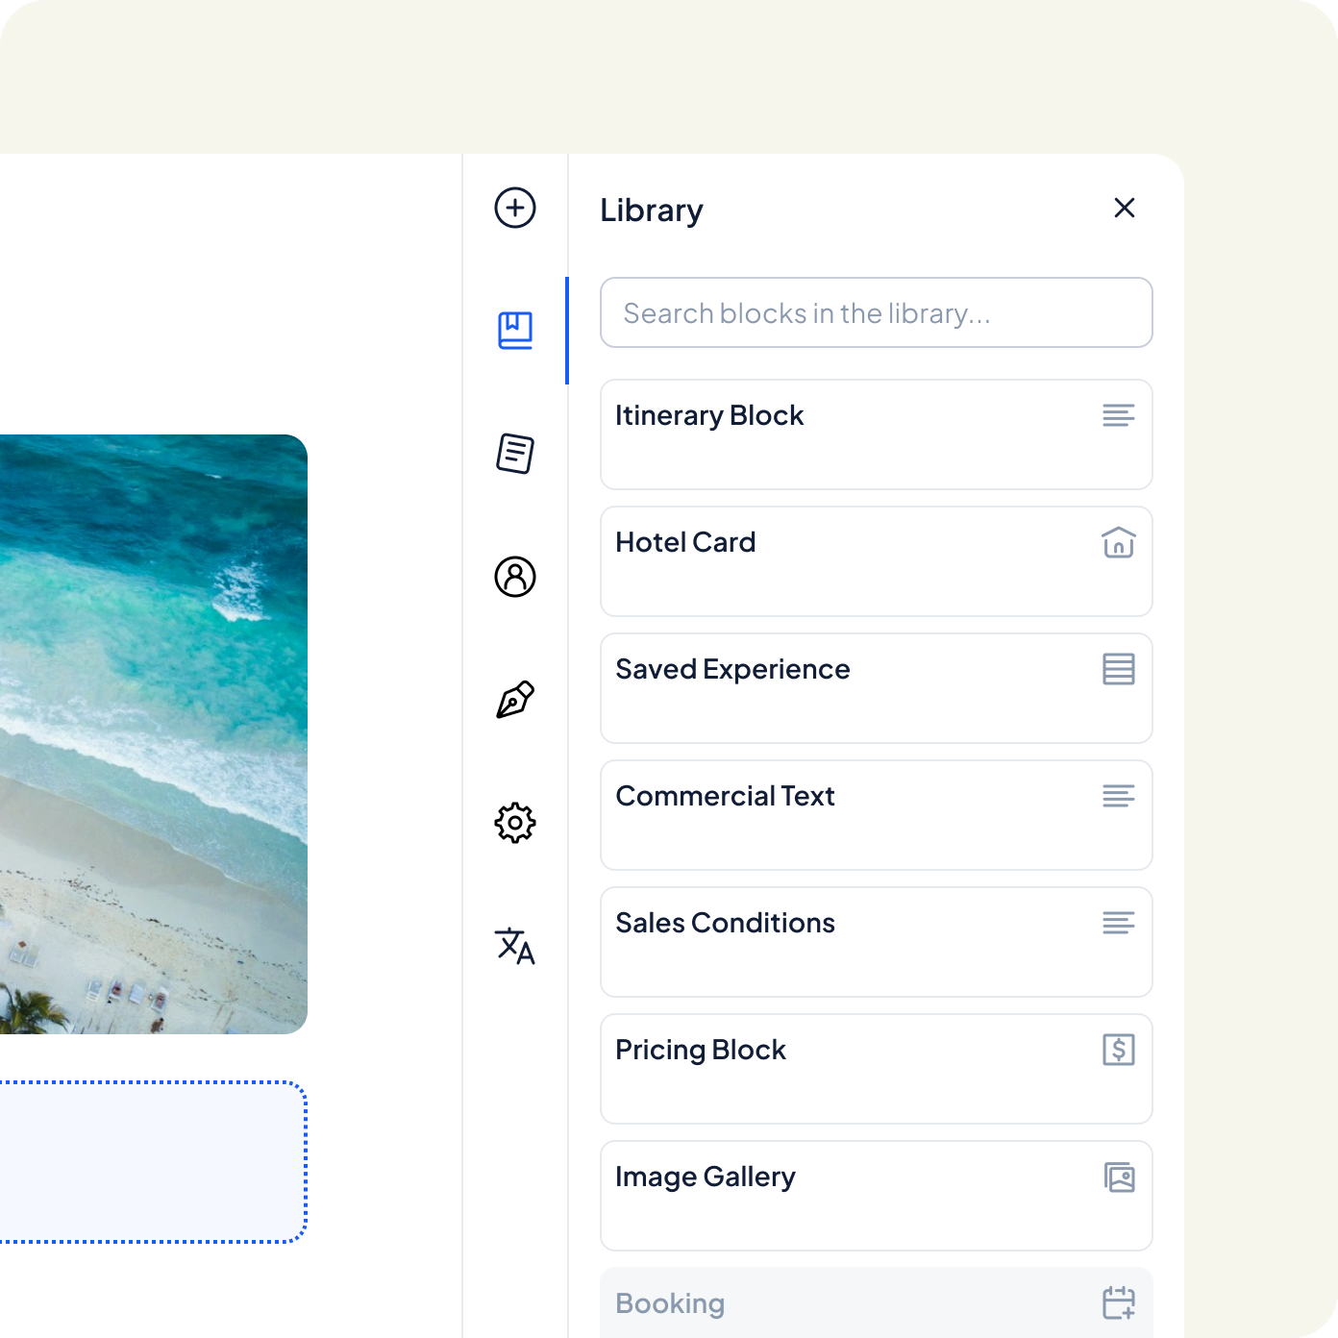Select the Hotel Card block
This screenshot has height=1338, width=1338.
[877, 561]
